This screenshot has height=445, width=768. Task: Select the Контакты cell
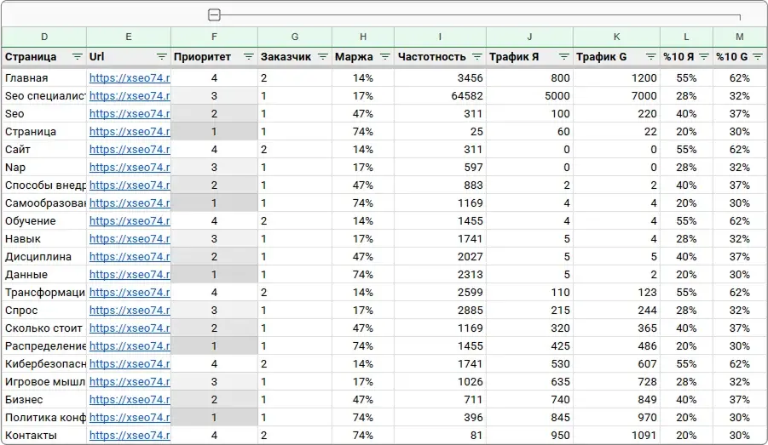click(x=44, y=436)
